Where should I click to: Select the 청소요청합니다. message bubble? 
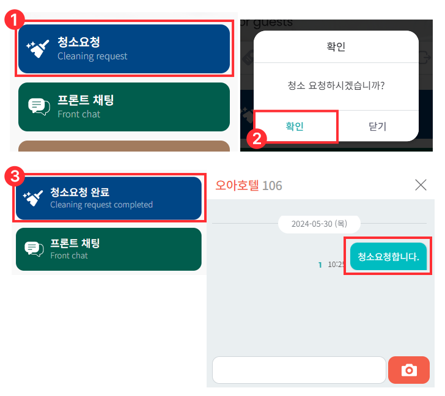click(x=388, y=256)
